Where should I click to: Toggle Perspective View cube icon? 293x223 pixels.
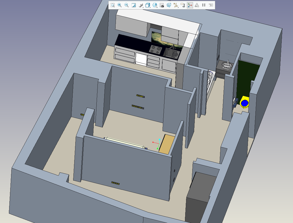169,5
